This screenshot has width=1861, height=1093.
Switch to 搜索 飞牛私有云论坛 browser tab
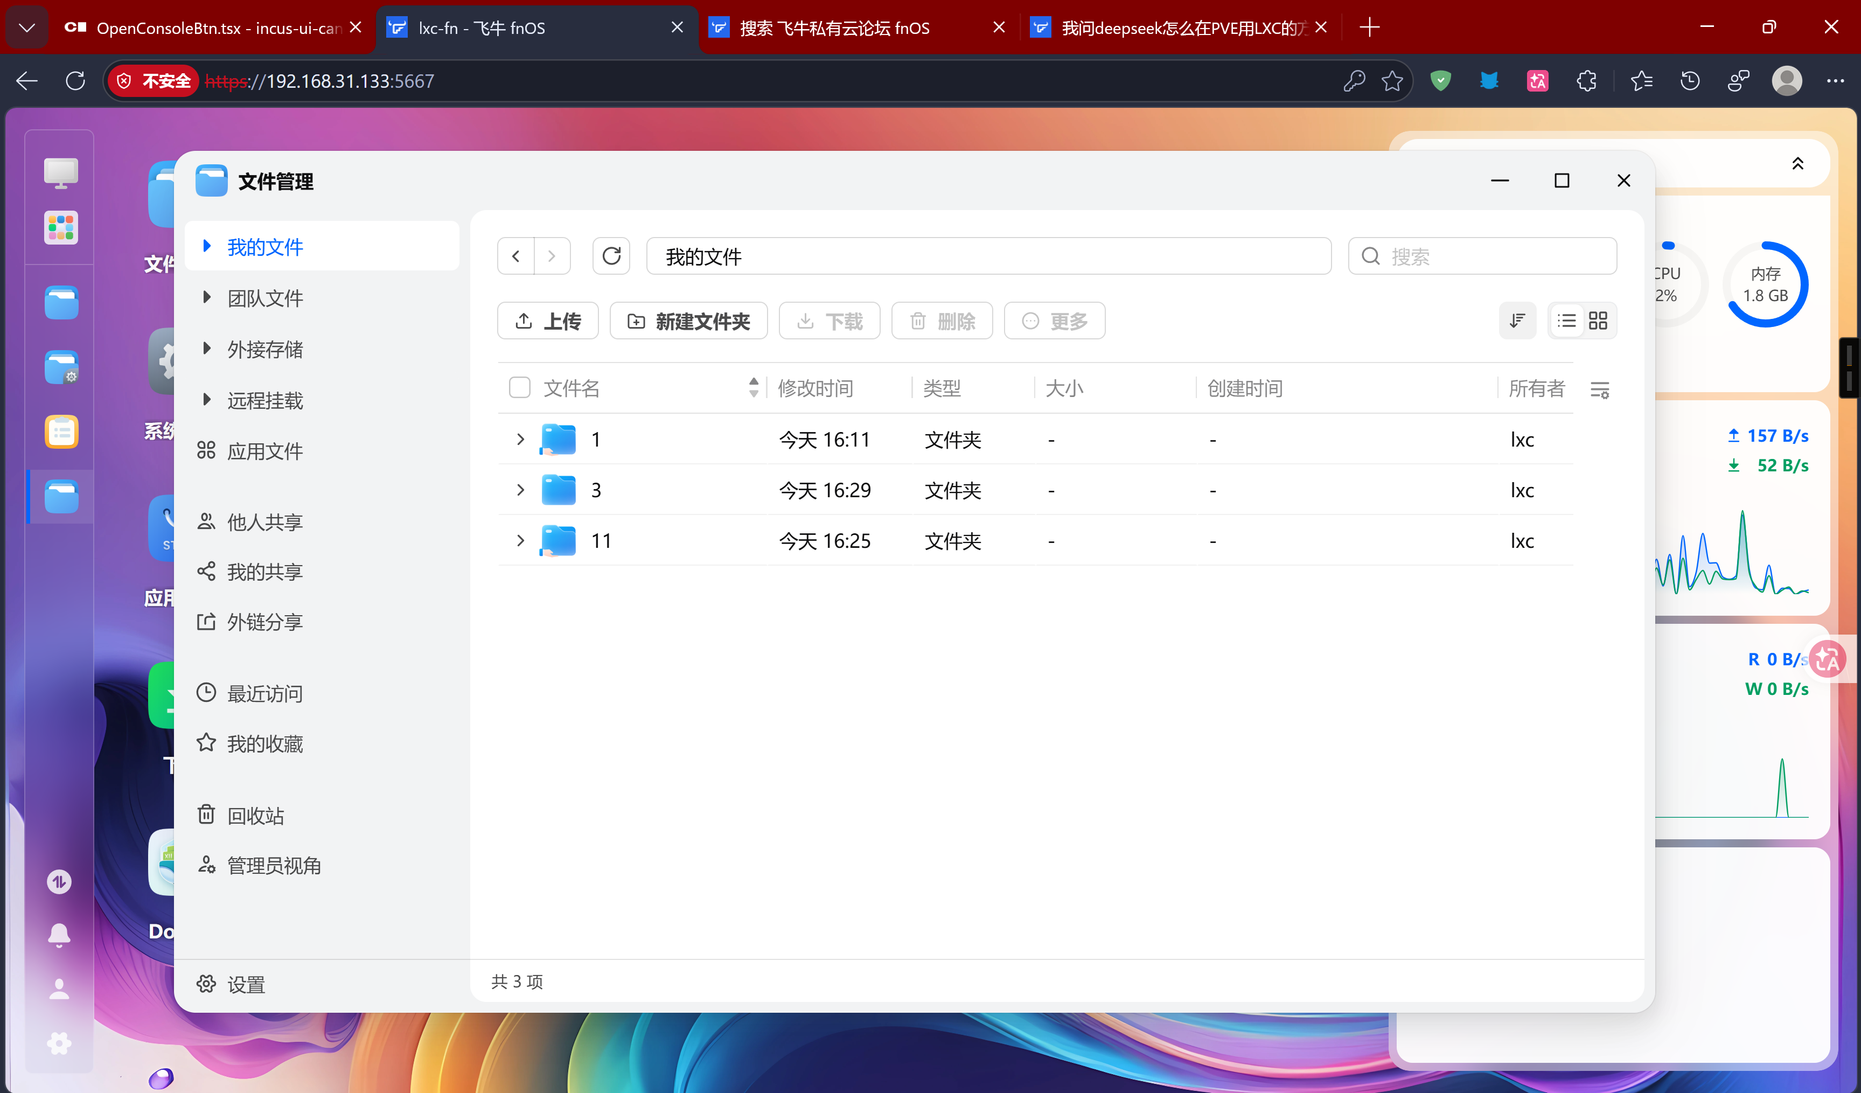834,28
